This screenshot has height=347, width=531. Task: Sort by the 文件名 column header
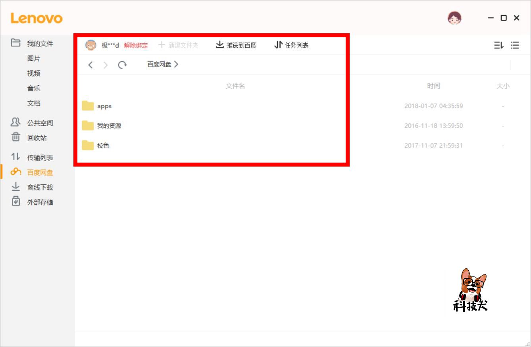(235, 86)
